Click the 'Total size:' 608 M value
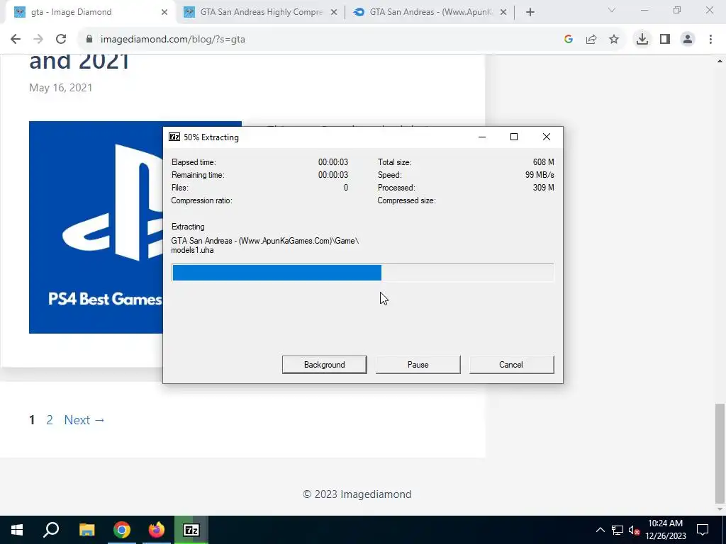The image size is (726, 544). [544, 162]
